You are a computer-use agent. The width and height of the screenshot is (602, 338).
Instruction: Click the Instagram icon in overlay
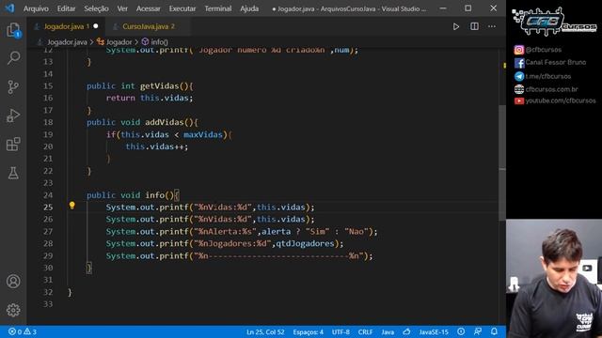click(x=518, y=50)
